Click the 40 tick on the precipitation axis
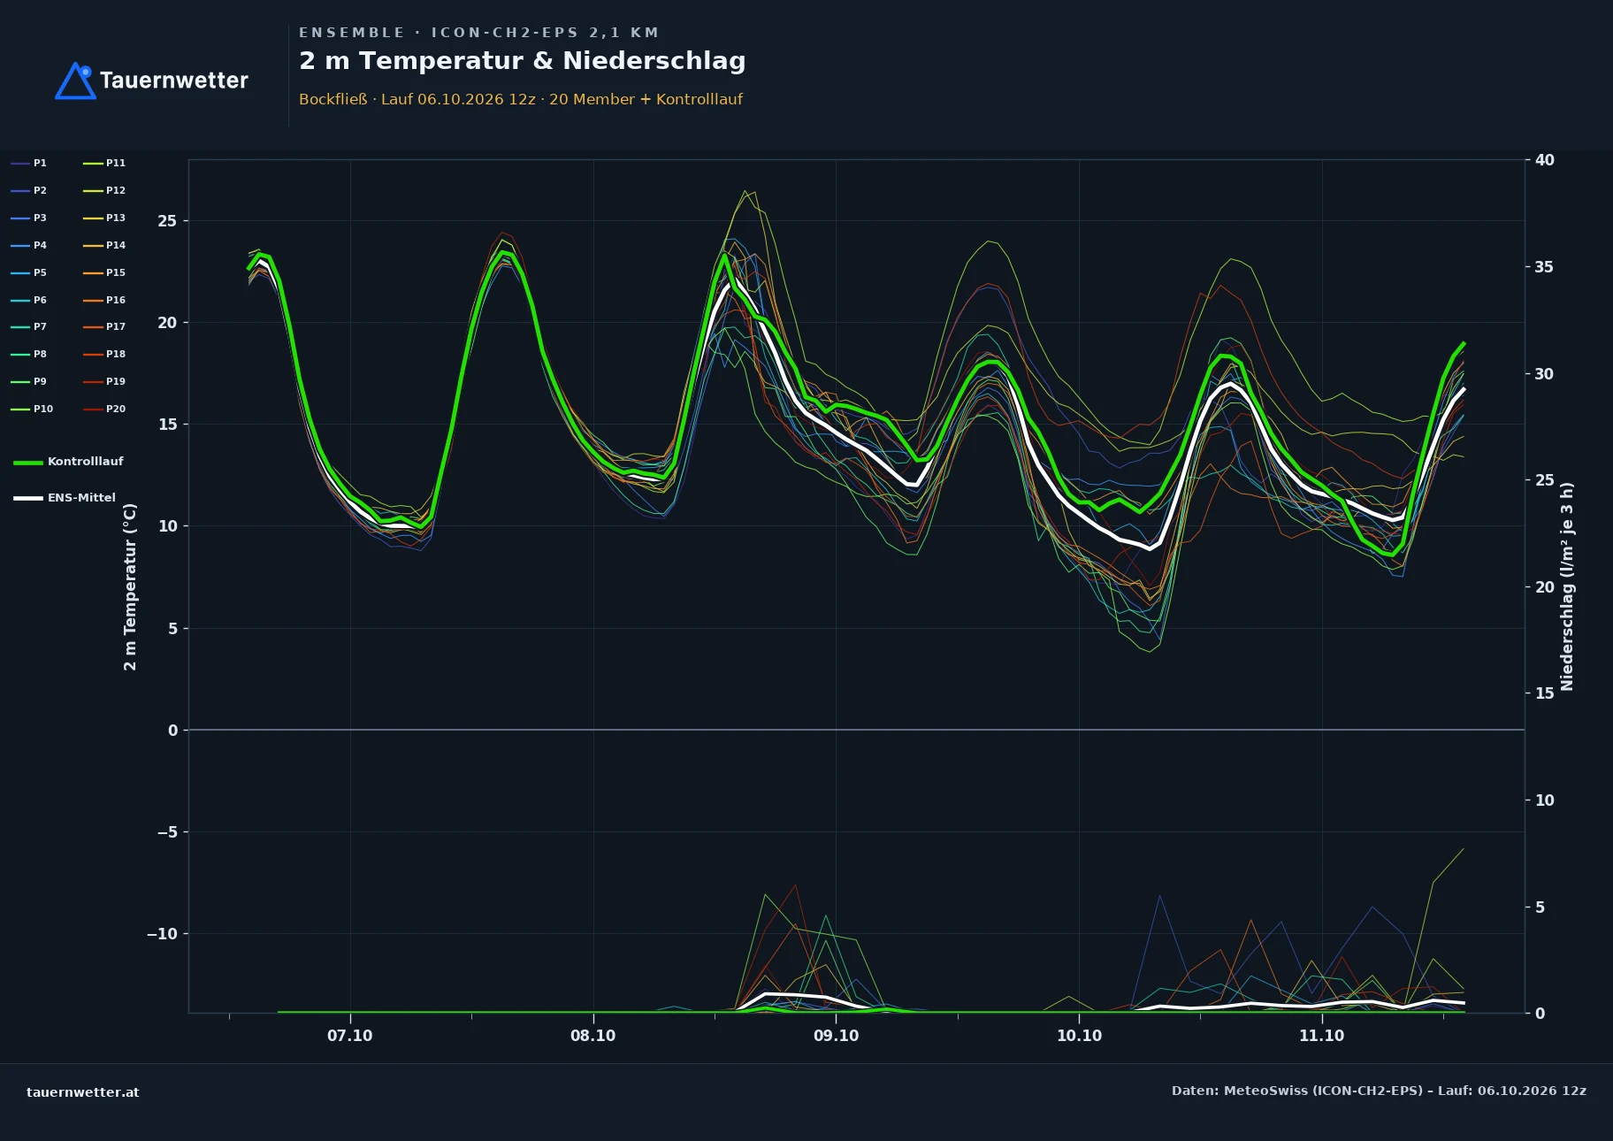Screen dimensions: 1613x1141 coord(1545,160)
